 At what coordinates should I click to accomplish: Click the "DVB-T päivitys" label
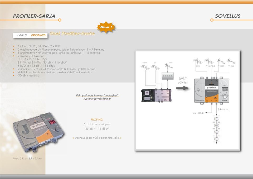[x=183, y=81]
